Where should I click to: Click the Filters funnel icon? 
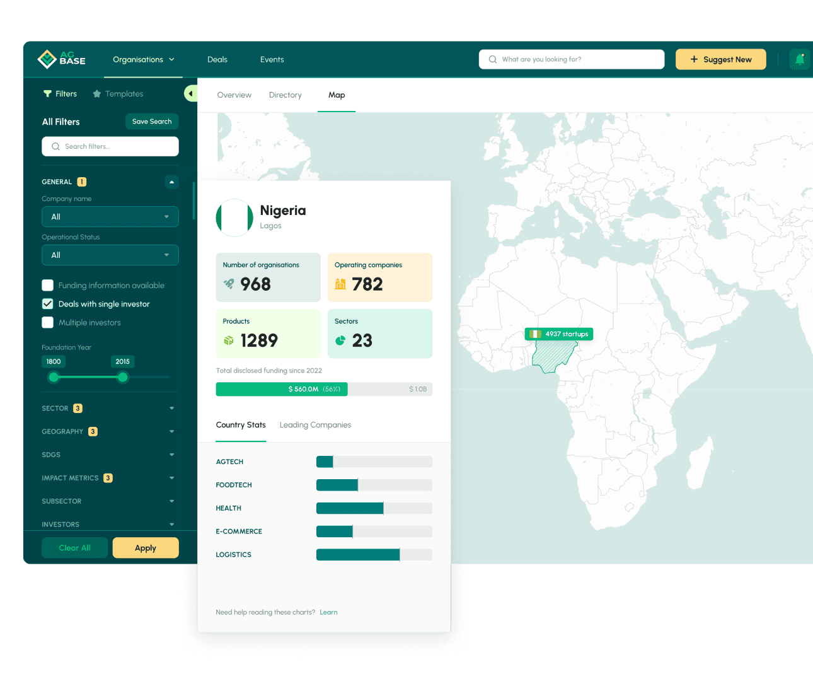pyautogui.click(x=47, y=94)
